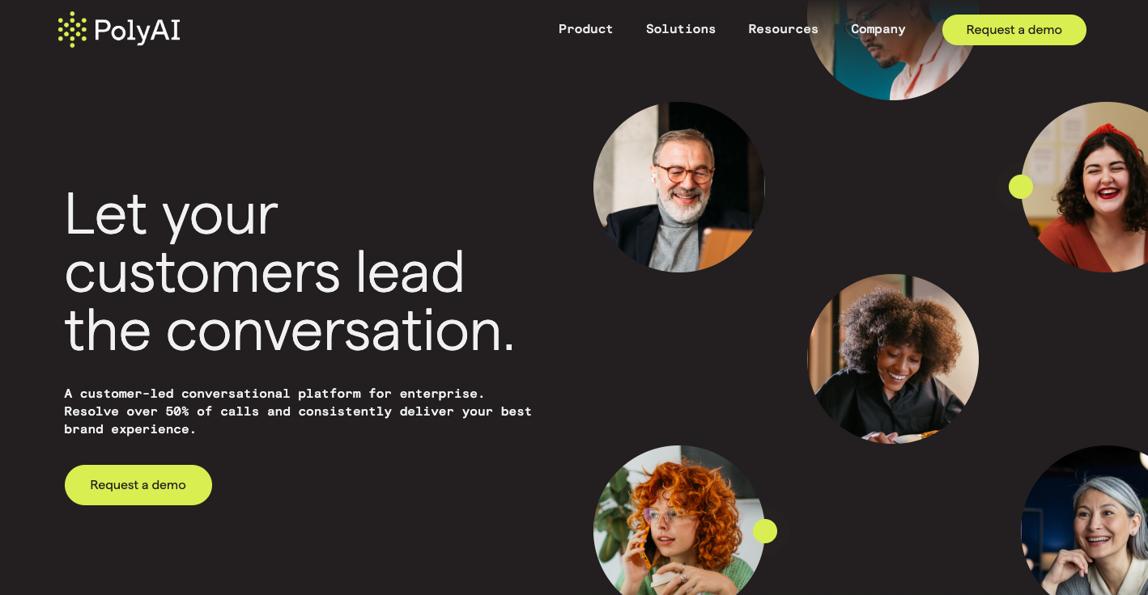
Task: Click the hero Request a demo button
Action: (x=138, y=485)
